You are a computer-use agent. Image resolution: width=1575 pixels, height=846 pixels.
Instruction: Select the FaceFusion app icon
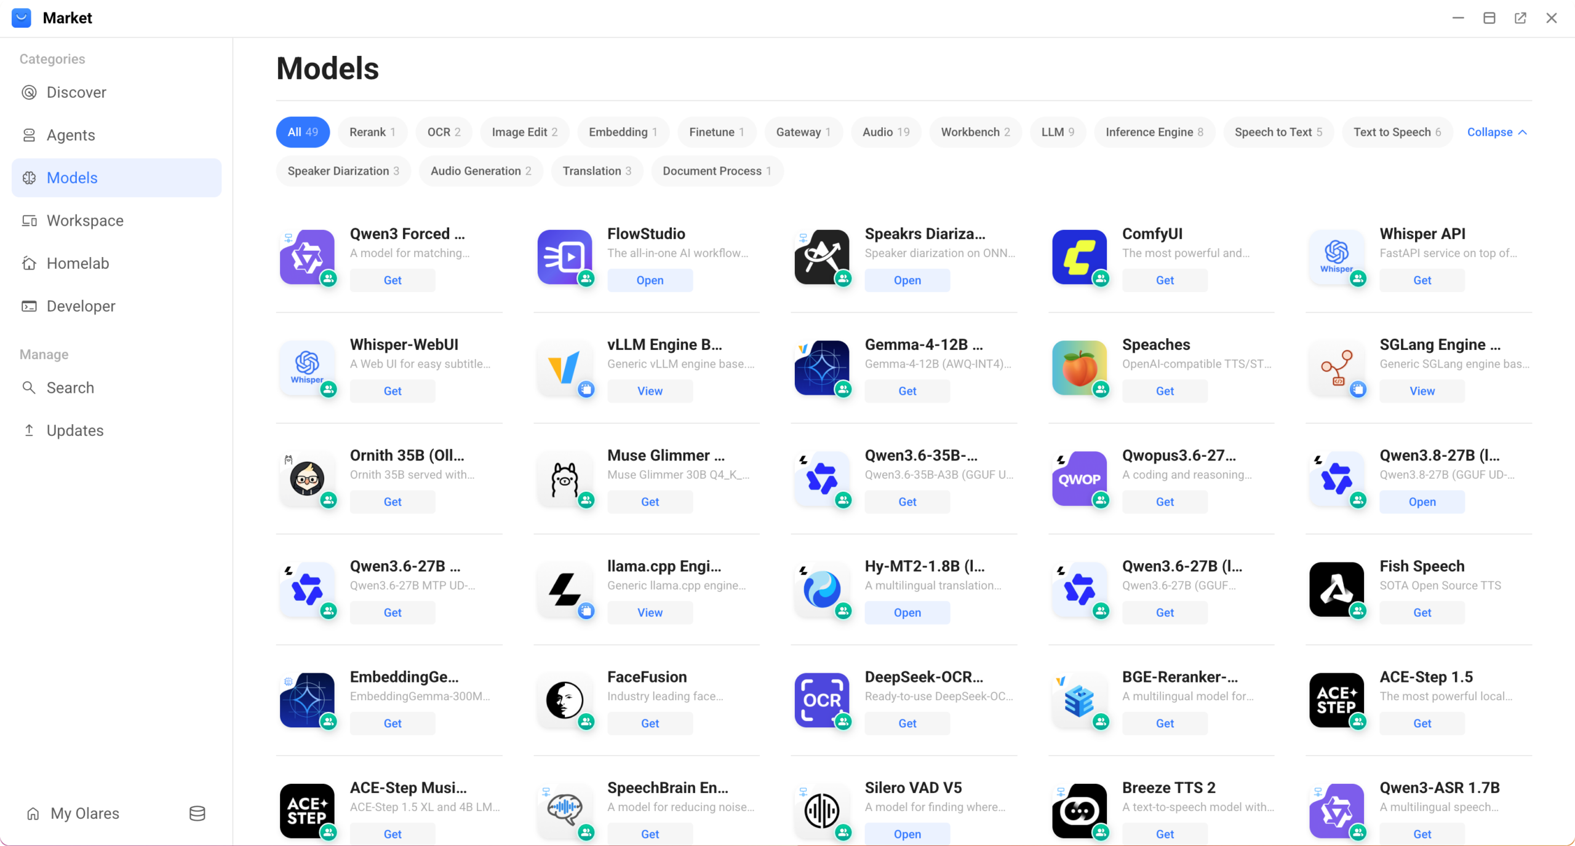pyautogui.click(x=564, y=700)
